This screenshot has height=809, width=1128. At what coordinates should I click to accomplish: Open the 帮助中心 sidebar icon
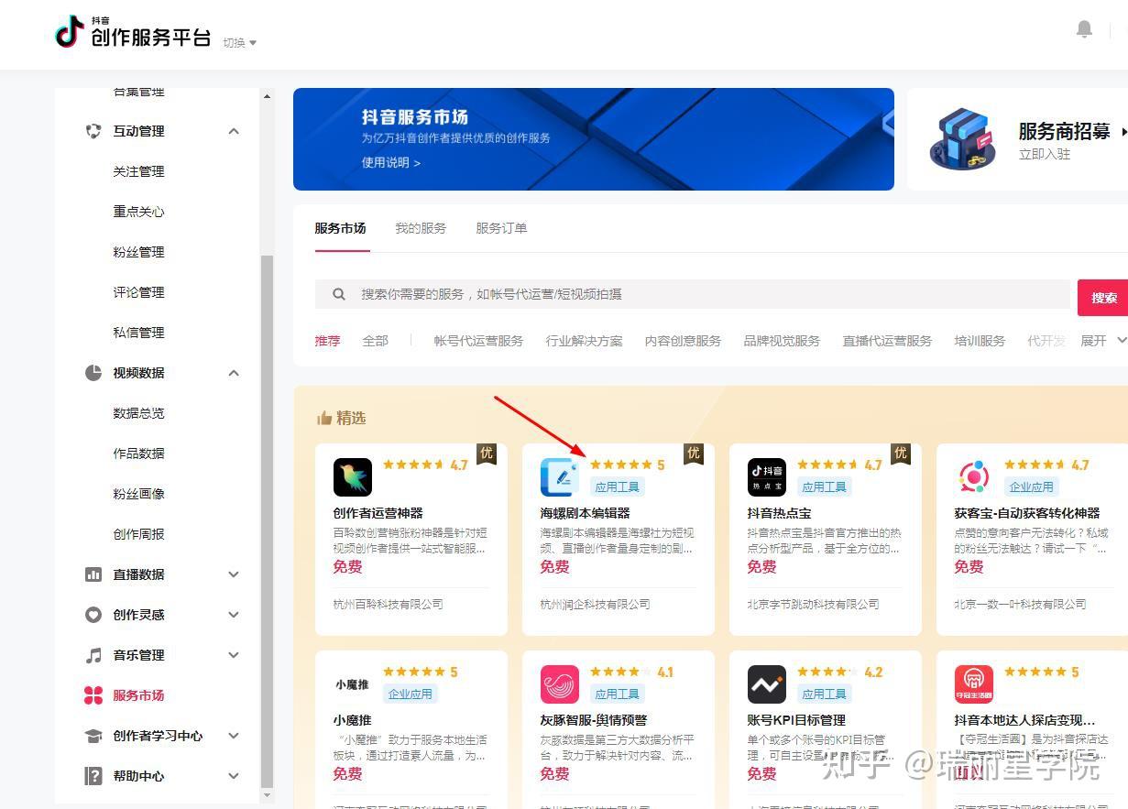tap(93, 776)
